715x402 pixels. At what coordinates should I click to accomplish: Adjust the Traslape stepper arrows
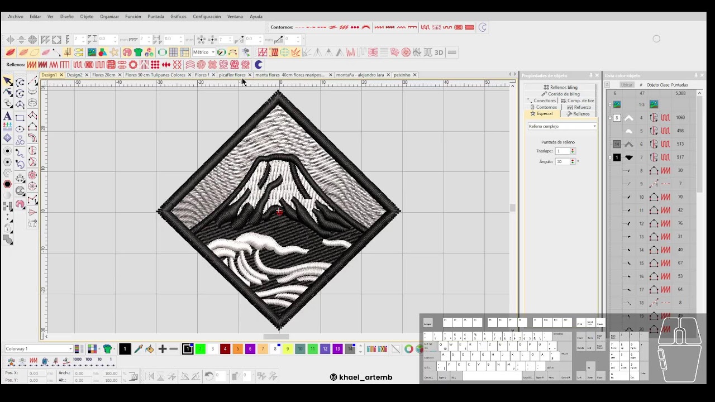573,151
